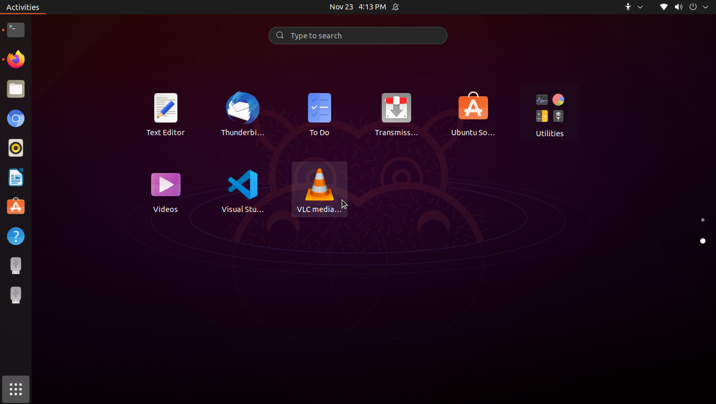The height and width of the screenshot is (404, 716).
Task: Open the Files manager in the dock
Action: coord(15,89)
